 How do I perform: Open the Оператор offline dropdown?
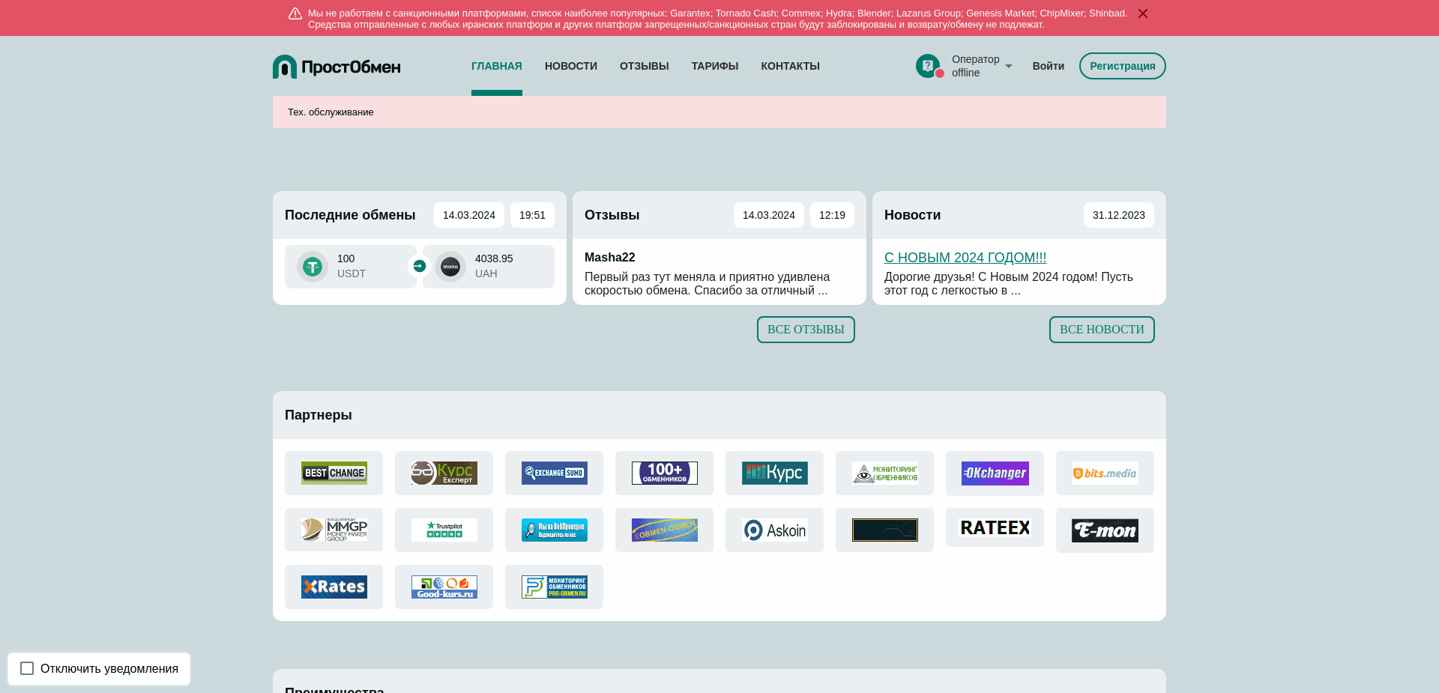pos(977,66)
